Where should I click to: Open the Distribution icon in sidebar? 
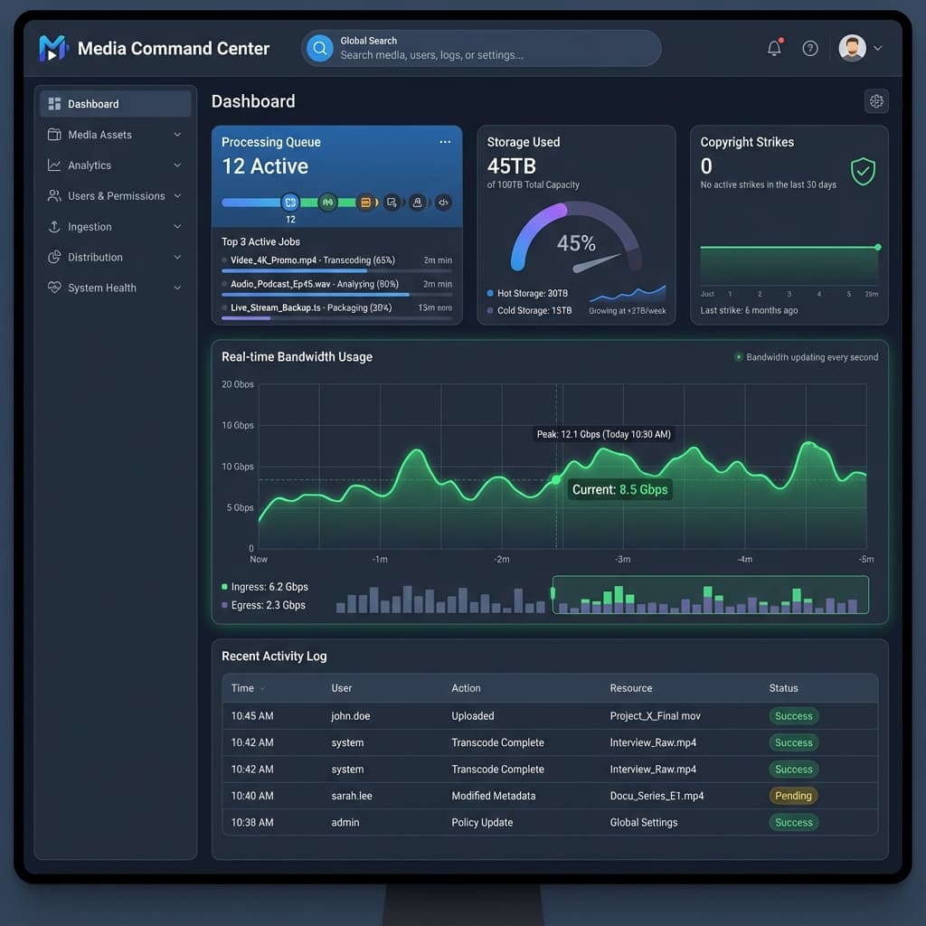[55, 257]
